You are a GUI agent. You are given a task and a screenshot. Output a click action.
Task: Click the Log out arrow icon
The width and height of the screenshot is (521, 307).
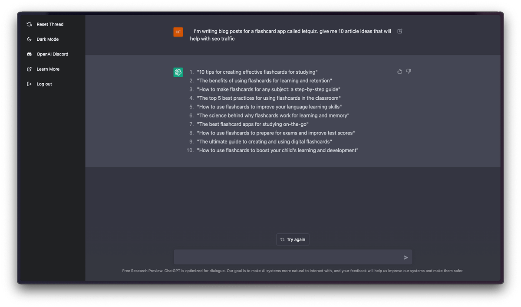29,84
